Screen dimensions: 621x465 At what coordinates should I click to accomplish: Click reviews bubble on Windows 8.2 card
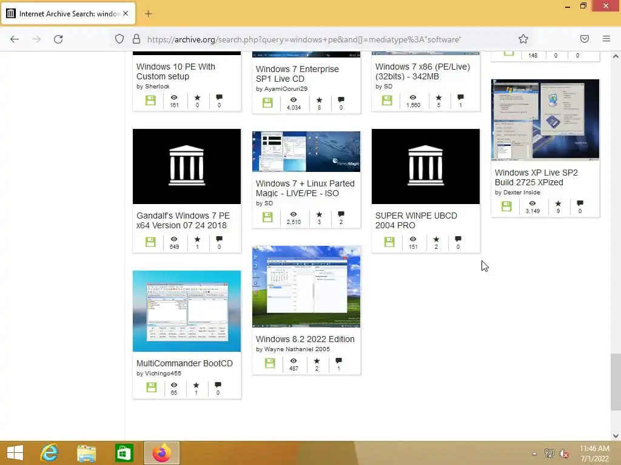338,361
